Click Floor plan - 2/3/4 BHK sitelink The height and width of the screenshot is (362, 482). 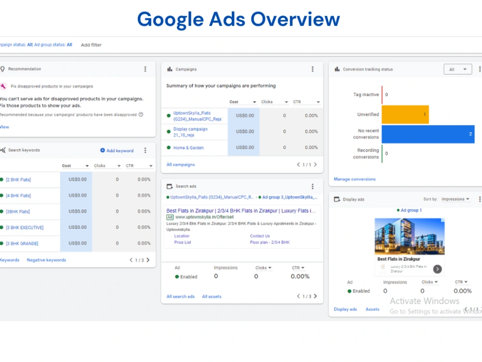tap(269, 242)
